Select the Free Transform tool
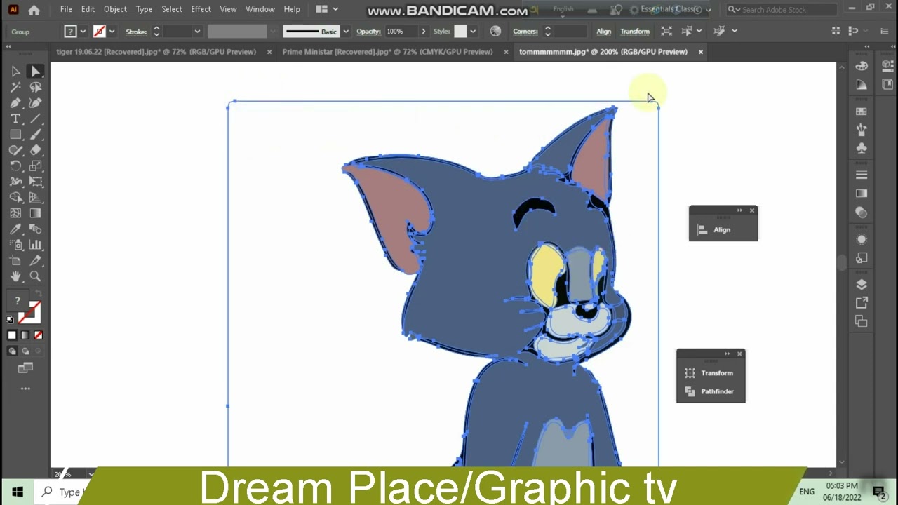Viewport: 898px width, 505px height. click(x=35, y=182)
